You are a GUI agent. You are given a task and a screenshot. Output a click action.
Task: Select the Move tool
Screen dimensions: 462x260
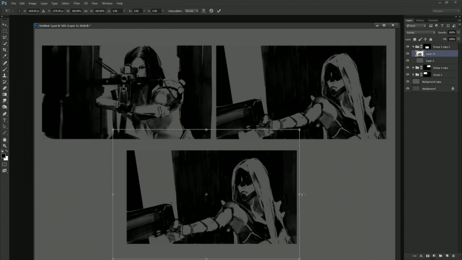5,25
